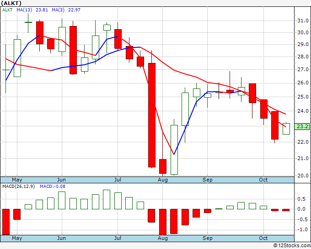Click the 23.81 moving average value
The image size is (311, 249).
42,10
